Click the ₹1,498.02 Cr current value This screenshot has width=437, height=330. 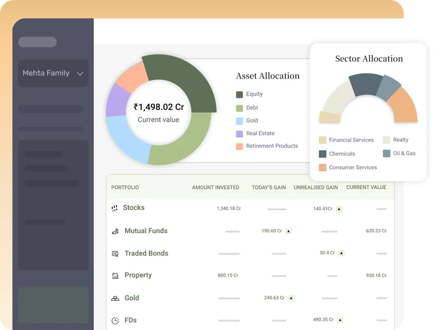(158, 107)
